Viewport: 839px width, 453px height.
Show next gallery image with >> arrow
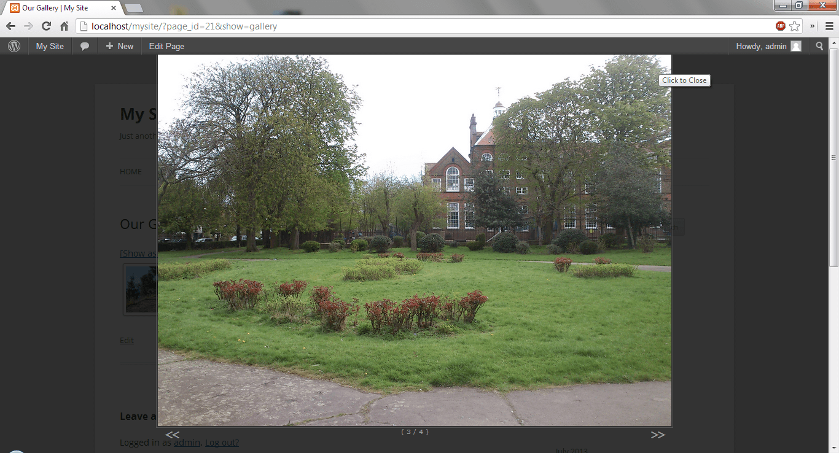pos(657,435)
